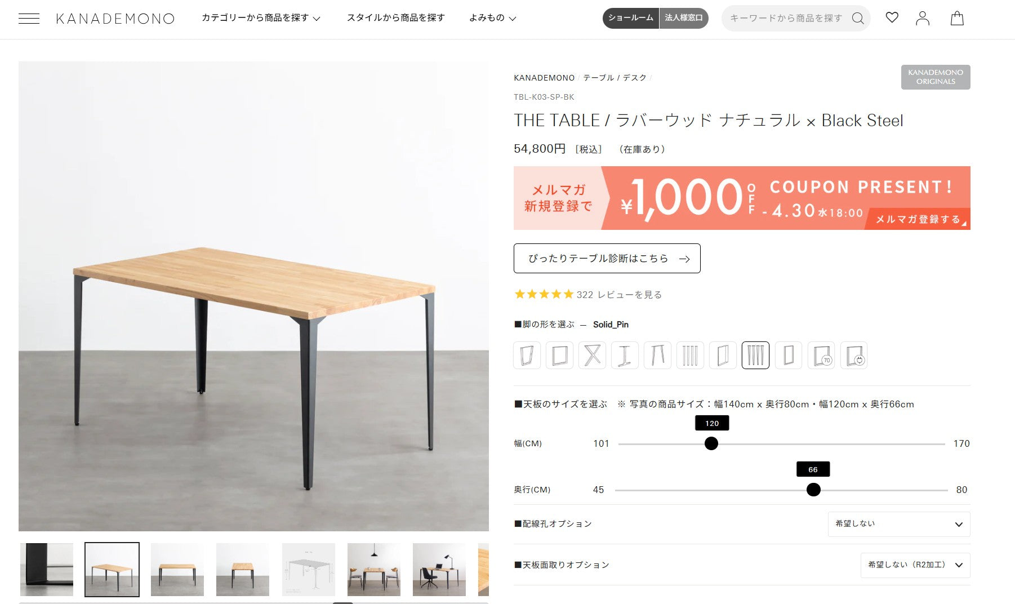Open the user account icon
The width and height of the screenshot is (1015, 604).
[x=922, y=19]
